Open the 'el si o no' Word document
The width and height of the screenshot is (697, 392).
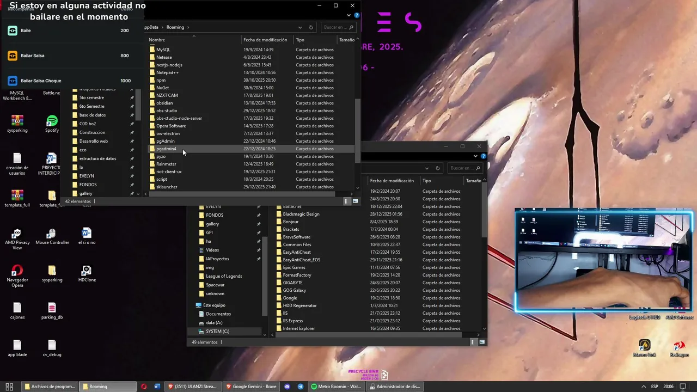click(86, 236)
